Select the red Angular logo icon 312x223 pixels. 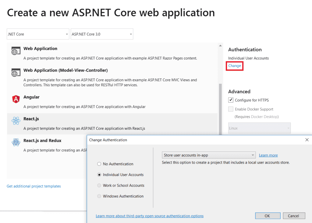(x=16, y=99)
